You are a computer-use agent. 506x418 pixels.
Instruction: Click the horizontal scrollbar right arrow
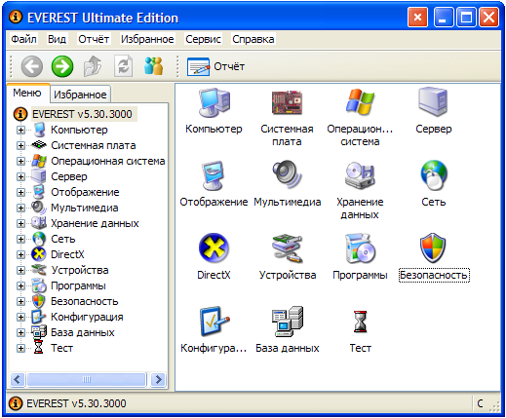158,379
